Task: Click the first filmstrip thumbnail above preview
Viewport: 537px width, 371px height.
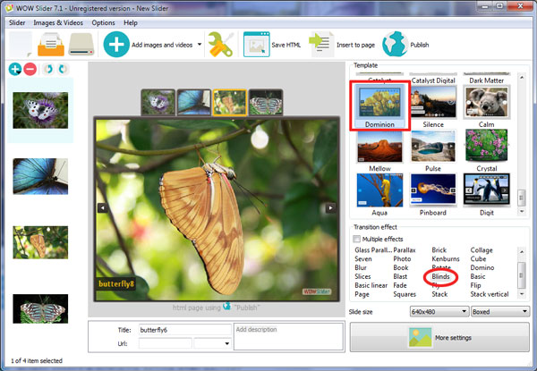Action: point(158,102)
